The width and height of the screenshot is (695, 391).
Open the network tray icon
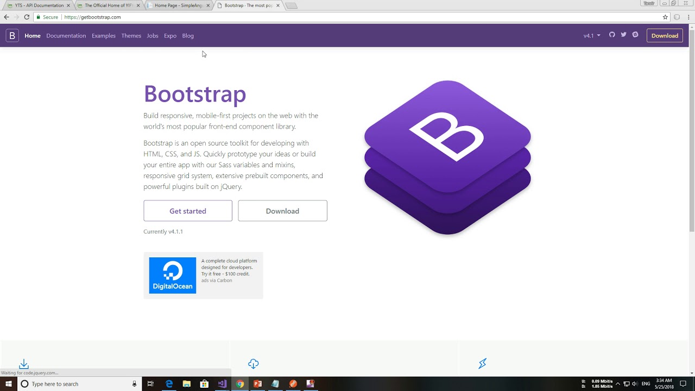click(x=626, y=384)
